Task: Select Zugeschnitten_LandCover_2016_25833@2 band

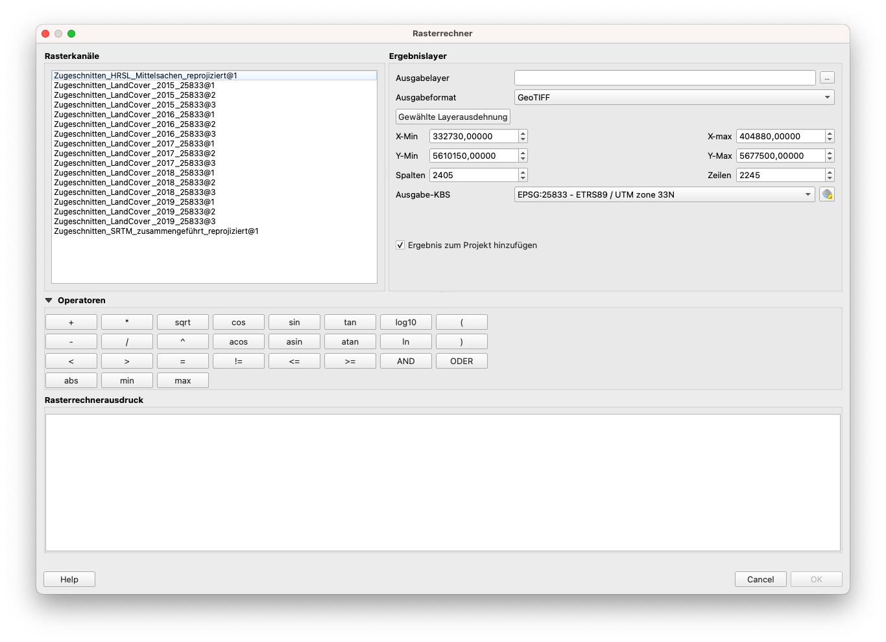Action: [x=214, y=124]
